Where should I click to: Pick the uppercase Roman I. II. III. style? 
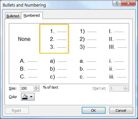(x=114, y=39)
